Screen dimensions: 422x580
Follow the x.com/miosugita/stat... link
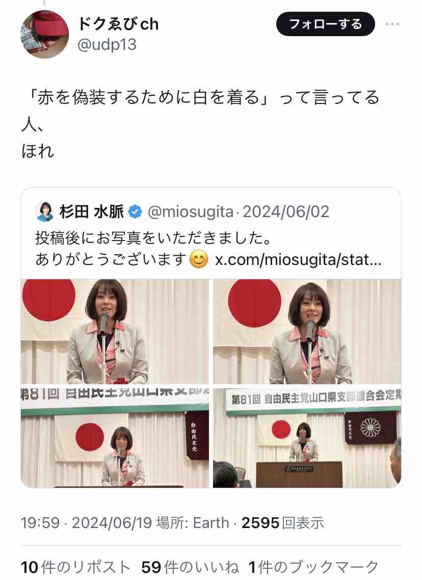298,259
